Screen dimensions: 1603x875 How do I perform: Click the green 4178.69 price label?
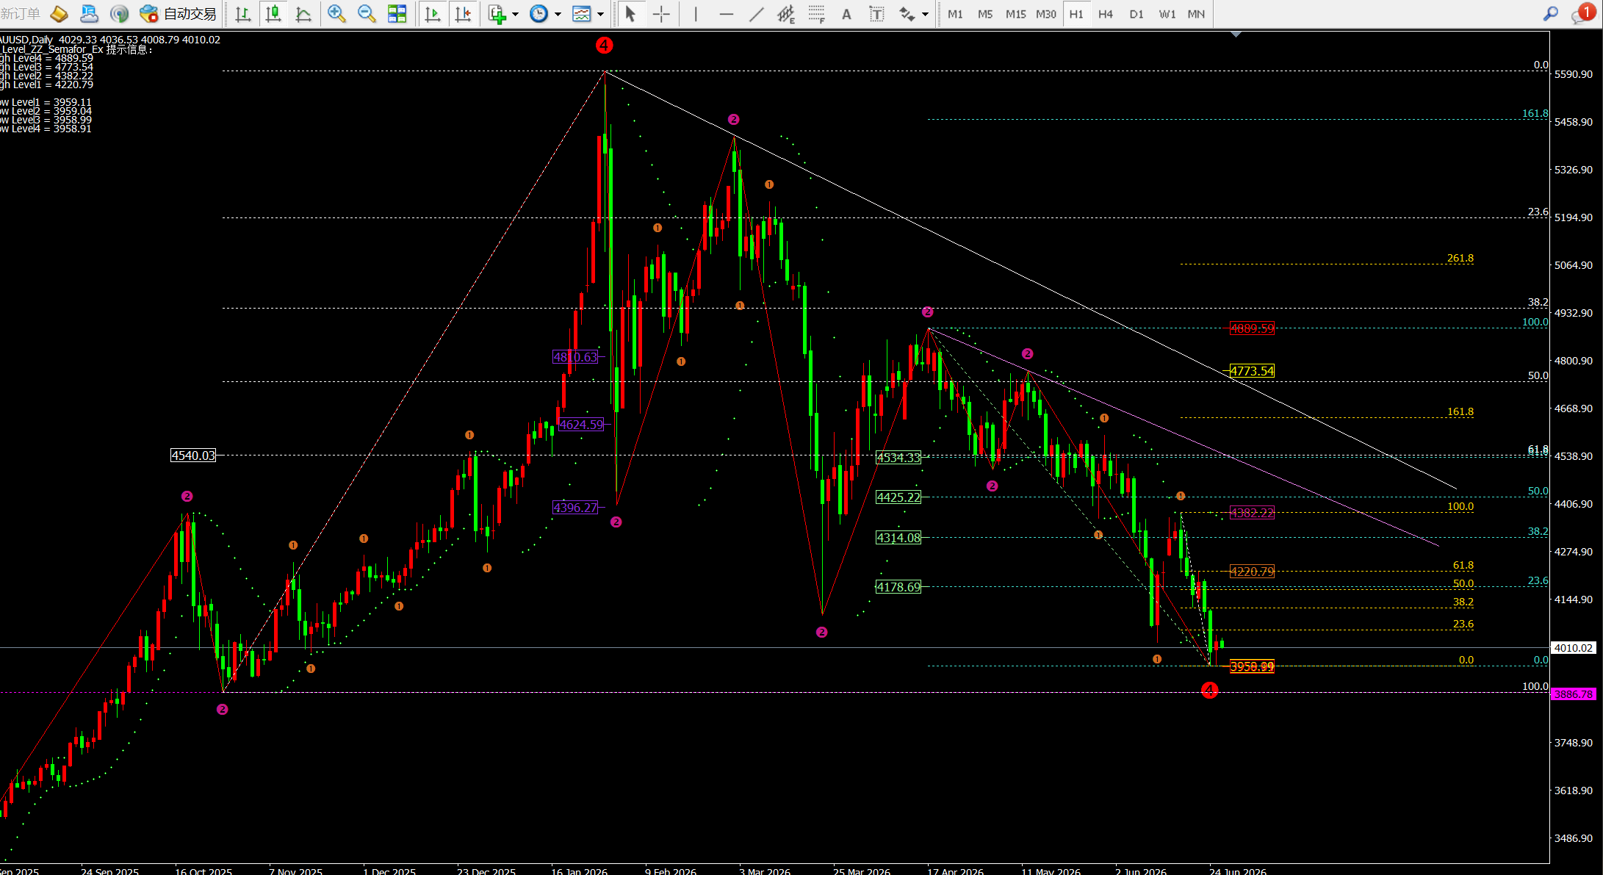point(898,587)
